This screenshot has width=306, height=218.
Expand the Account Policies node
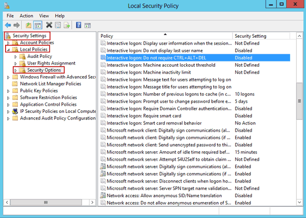pos(8,43)
